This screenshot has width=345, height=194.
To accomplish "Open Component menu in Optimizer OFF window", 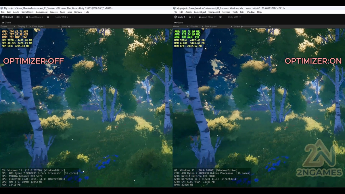I will 42,12.
